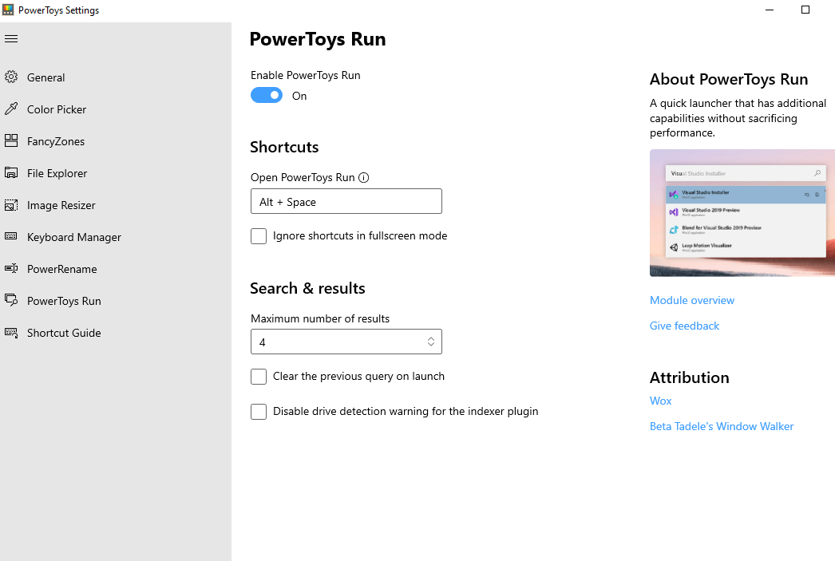Check Disable drive detection warning option
The image size is (835, 561).
coord(259,411)
